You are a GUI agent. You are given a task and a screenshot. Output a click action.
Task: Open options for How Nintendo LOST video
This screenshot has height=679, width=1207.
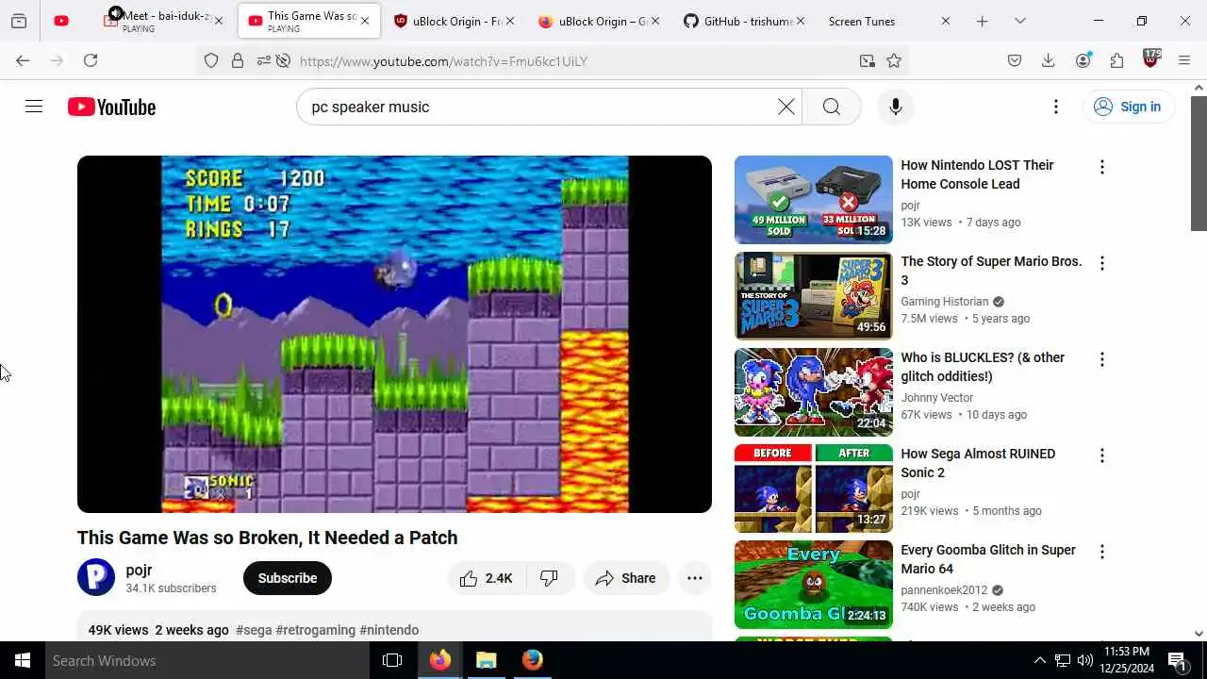[x=1101, y=167]
